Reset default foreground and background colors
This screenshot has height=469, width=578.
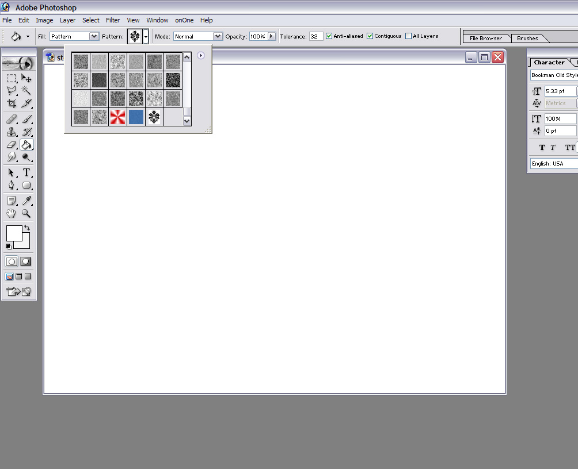9,246
